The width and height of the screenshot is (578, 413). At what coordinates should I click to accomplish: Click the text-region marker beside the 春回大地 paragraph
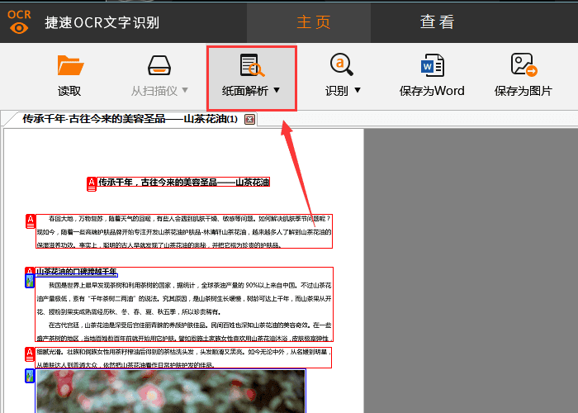tap(31, 221)
